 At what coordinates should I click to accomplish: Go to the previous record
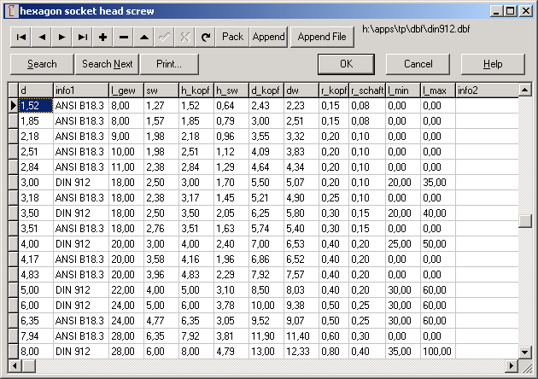click(x=41, y=37)
